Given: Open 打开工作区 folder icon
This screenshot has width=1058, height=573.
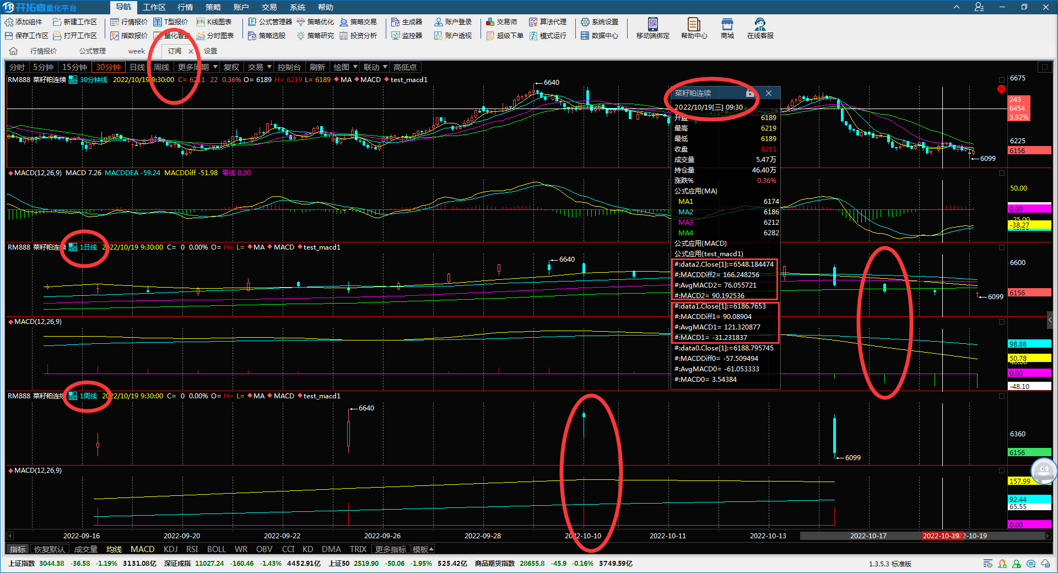Looking at the screenshot, I should (57, 36).
